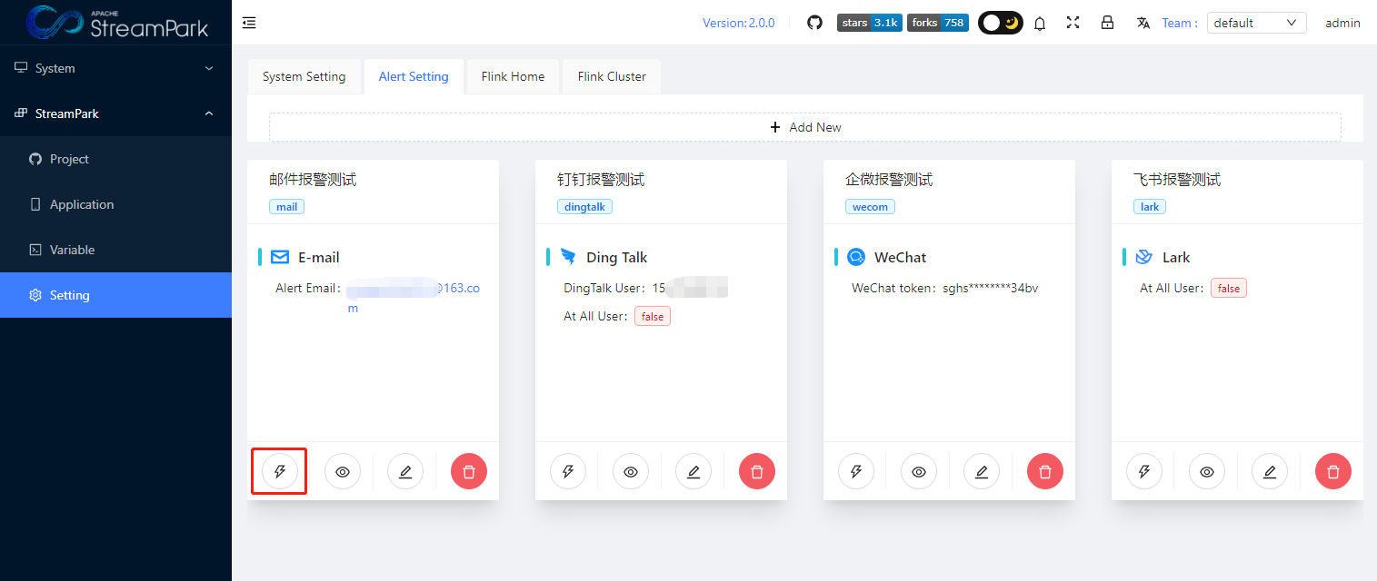Expand the System sidebar menu

[115, 68]
